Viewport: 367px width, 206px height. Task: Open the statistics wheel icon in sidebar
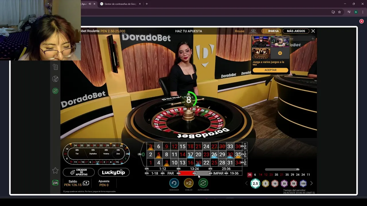coord(55,79)
